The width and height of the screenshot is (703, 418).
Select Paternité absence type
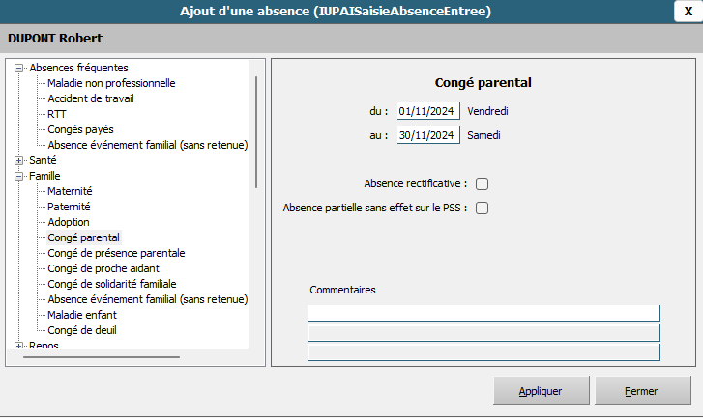pyautogui.click(x=69, y=207)
